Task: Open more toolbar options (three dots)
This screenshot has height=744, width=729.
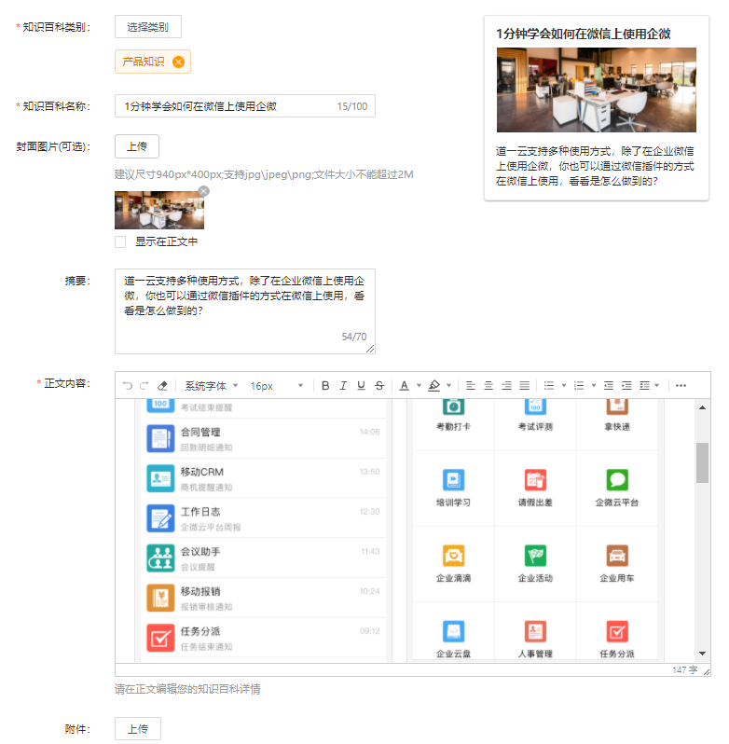Action: 681,386
